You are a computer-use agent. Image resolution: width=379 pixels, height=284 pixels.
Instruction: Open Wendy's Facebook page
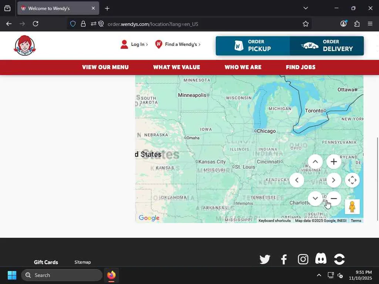click(x=284, y=259)
